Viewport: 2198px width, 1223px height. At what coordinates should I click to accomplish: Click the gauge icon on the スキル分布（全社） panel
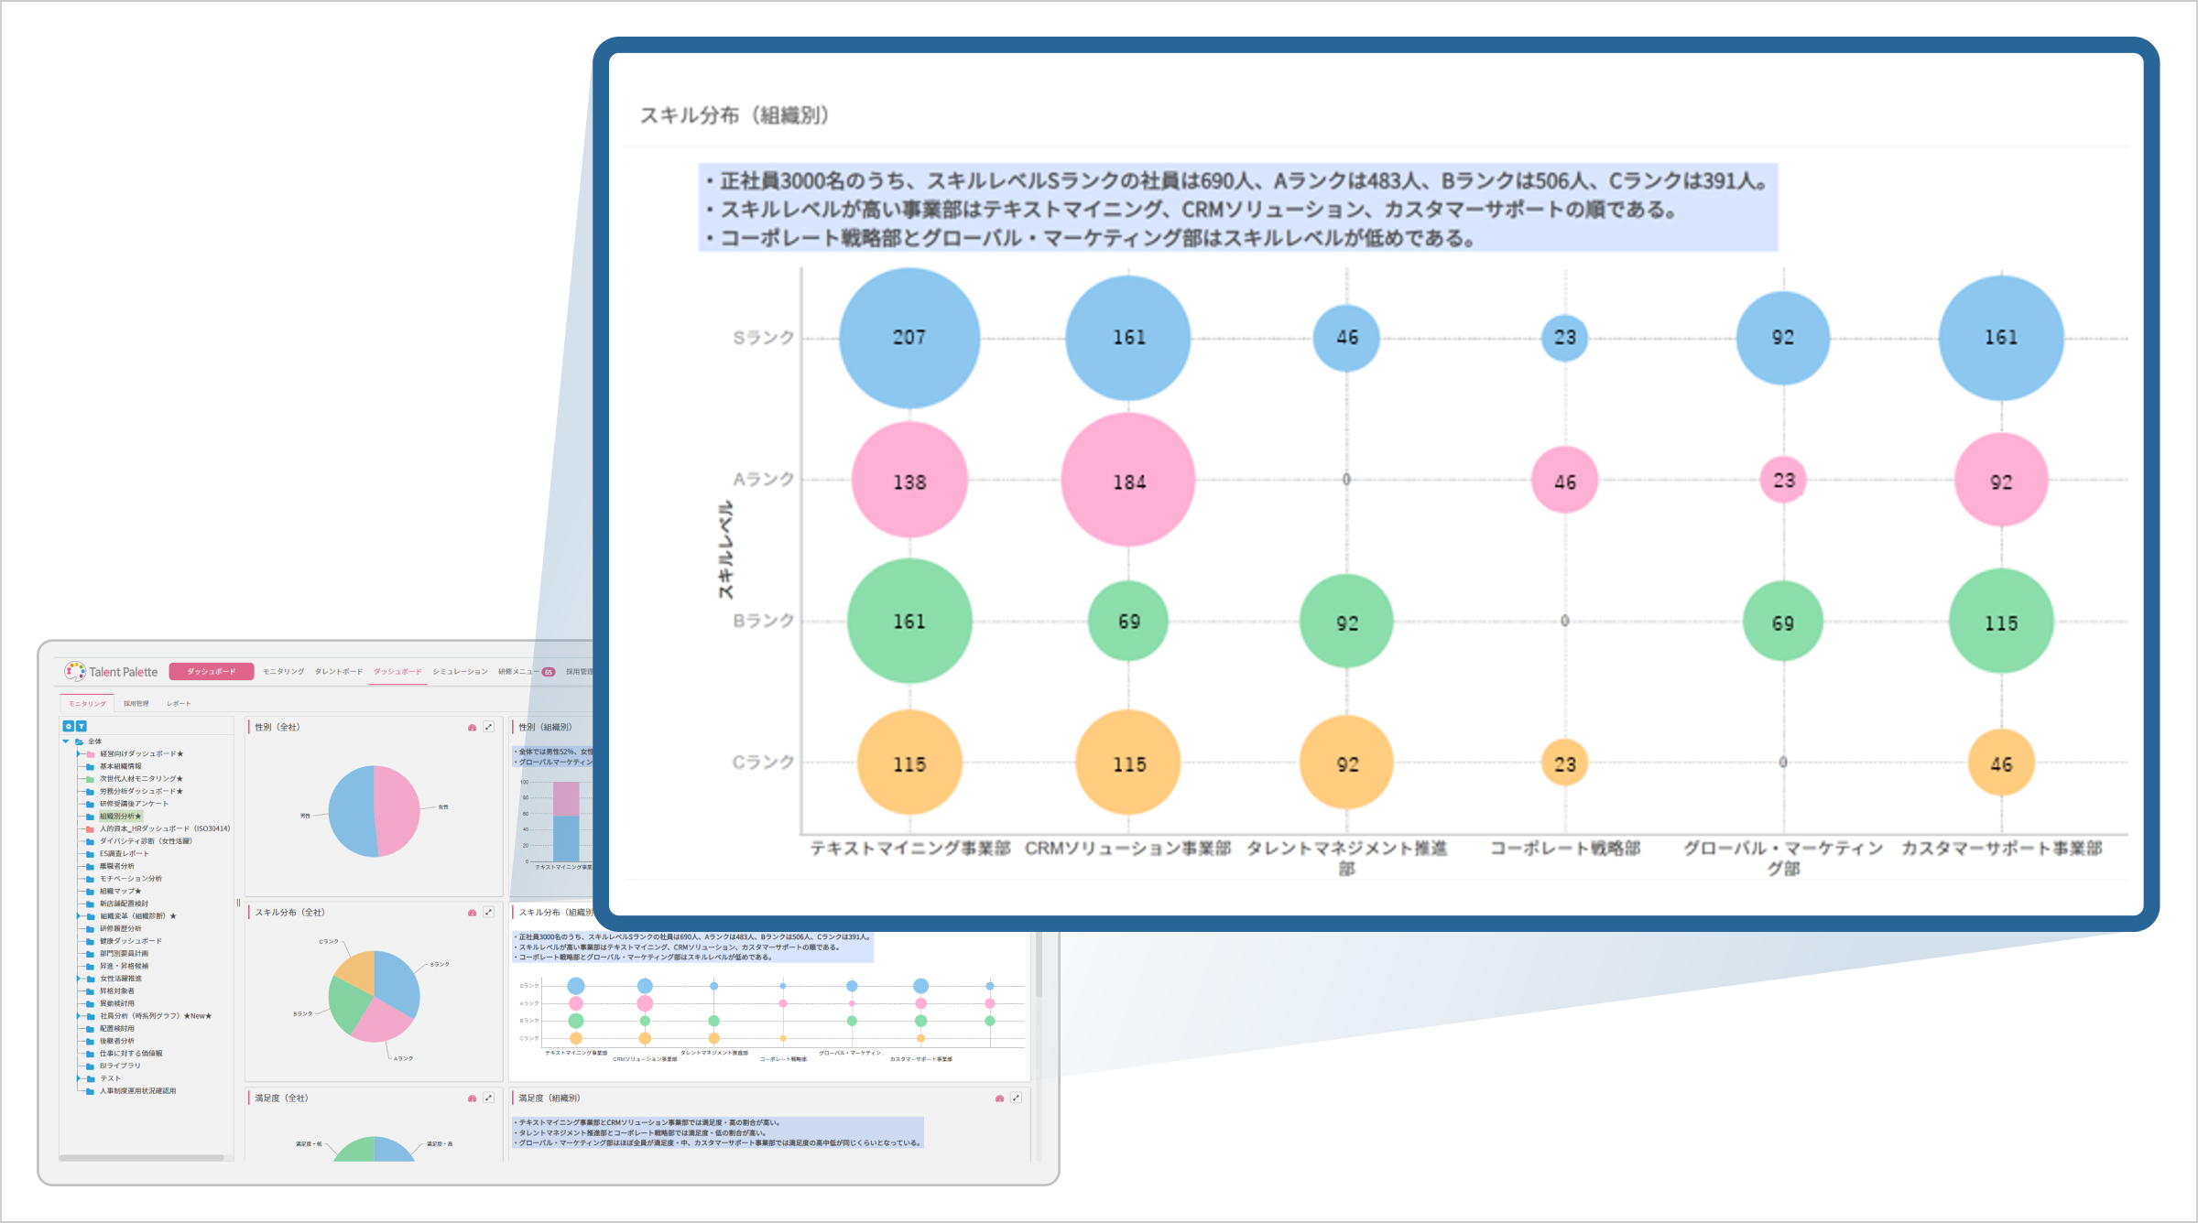[x=473, y=913]
